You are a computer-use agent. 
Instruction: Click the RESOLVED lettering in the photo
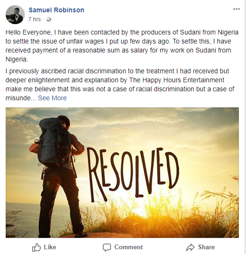[x=133, y=175]
